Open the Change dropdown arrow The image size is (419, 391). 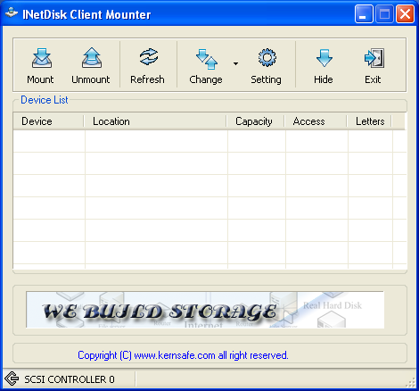coord(235,63)
